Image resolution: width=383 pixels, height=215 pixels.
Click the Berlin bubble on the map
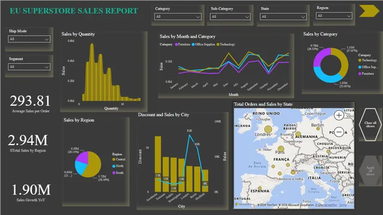pos(318,128)
